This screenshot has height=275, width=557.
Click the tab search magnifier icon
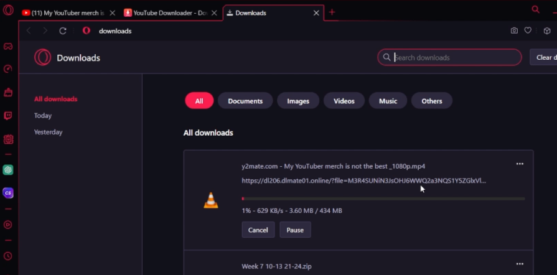(x=535, y=9)
